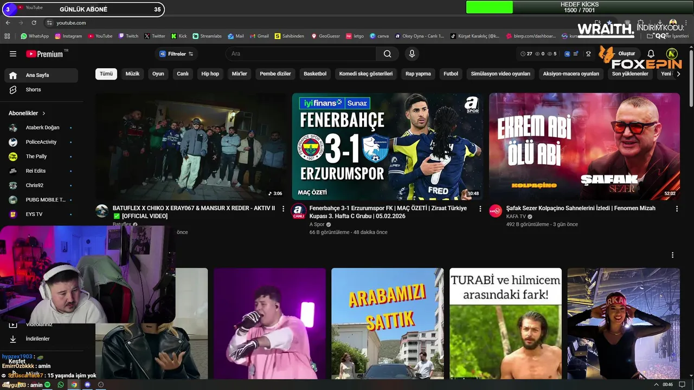The height and width of the screenshot is (390, 694).
Task: Open options menu for the BATUFLEX video
Action: [x=283, y=209]
